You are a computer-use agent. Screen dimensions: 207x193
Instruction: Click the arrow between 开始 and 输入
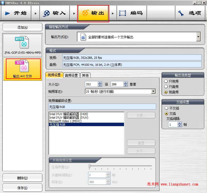coord(36,13)
